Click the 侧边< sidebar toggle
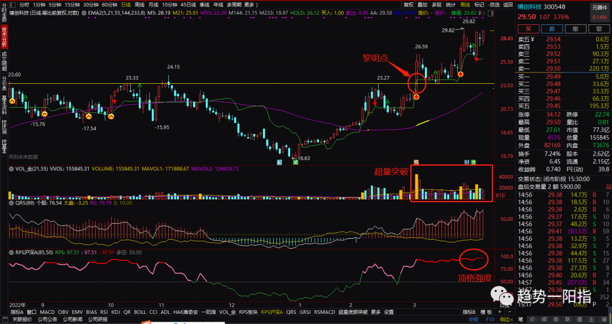612x324 pixels. (506, 319)
